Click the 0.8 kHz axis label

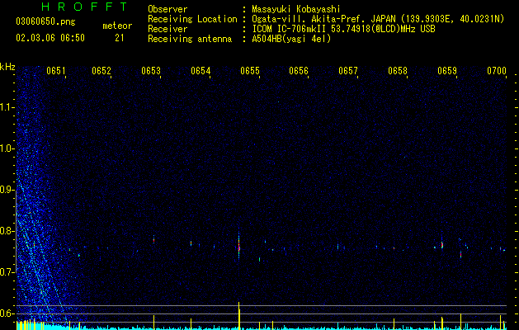(x=7, y=231)
